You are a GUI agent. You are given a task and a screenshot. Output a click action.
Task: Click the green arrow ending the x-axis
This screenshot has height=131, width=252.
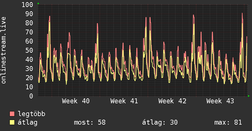click(x=249, y=96)
